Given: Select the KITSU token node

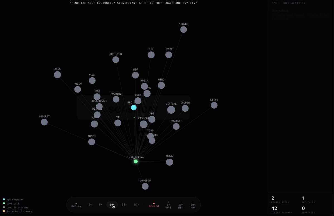Looking at the screenshot, I should coord(214,105).
